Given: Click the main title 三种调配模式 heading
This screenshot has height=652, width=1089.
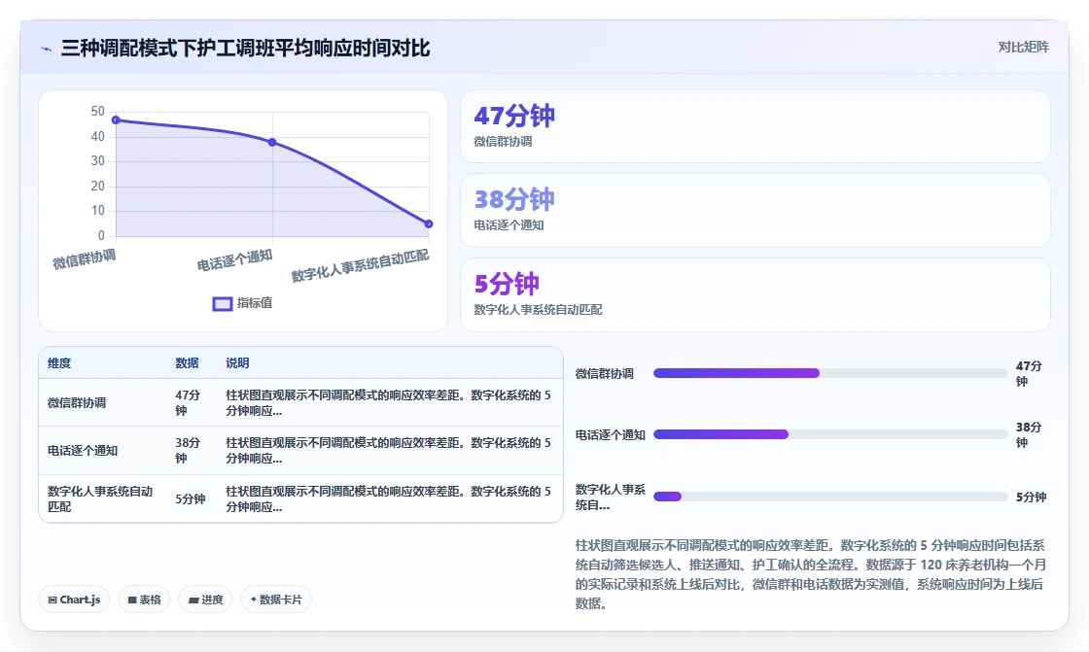Looking at the screenshot, I should [245, 49].
